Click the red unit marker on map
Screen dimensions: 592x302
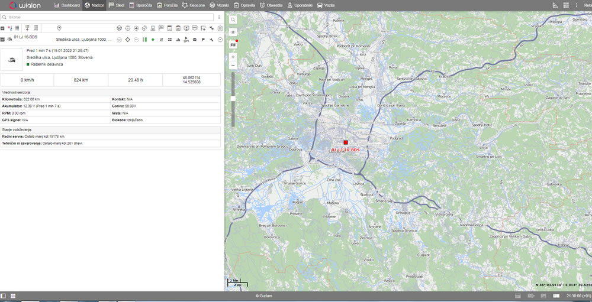[346, 142]
